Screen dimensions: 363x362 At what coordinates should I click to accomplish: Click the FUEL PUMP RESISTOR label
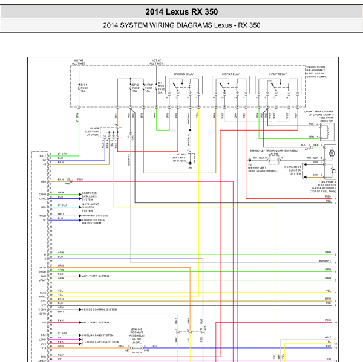(x=326, y=119)
